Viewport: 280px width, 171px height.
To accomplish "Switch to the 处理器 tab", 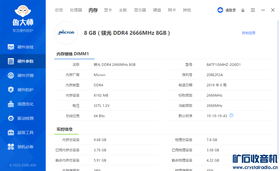I will [76, 10].
